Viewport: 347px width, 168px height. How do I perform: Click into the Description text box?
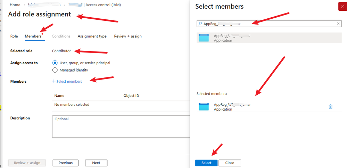(x=121, y=127)
